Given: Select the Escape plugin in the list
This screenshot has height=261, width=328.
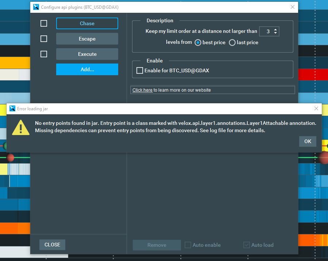Looking at the screenshot, I should coord(87,39).
